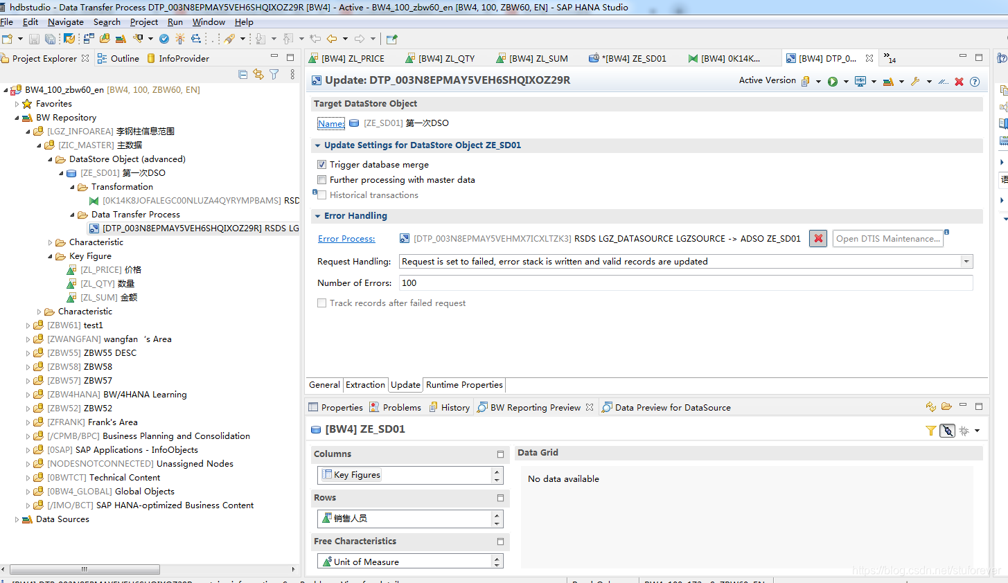Click the Save disk icon in main toolbar

pos(34,39)
